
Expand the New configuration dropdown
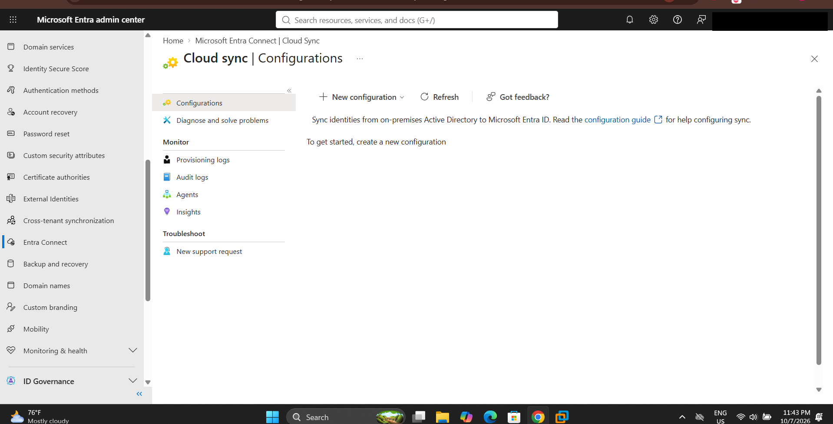coord(362,97)
